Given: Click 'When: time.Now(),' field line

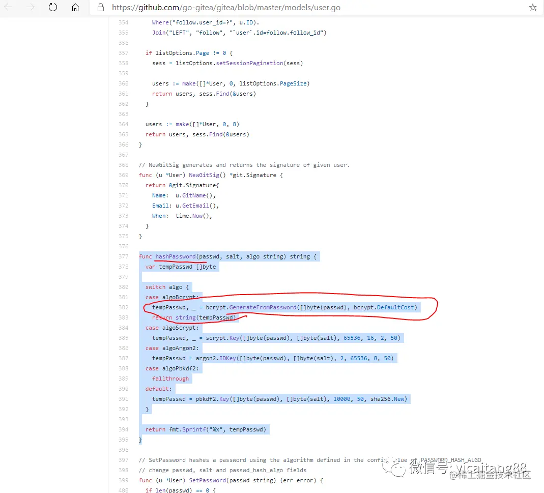Looking at the screenshot, I should point(182,216).
